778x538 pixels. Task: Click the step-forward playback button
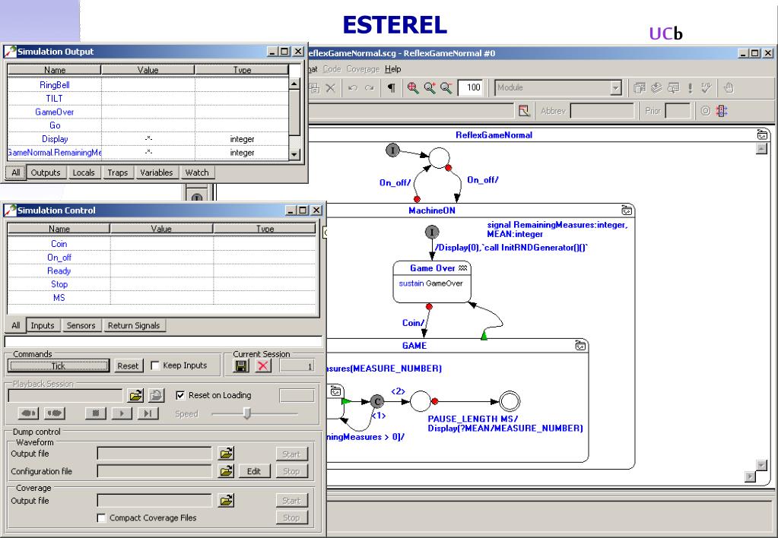tap(148, 413)
